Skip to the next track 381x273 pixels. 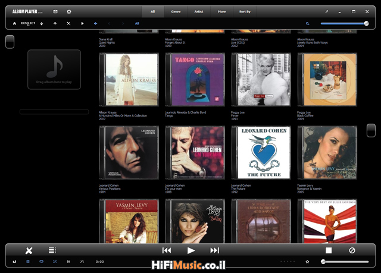click(x=214, y=250)
